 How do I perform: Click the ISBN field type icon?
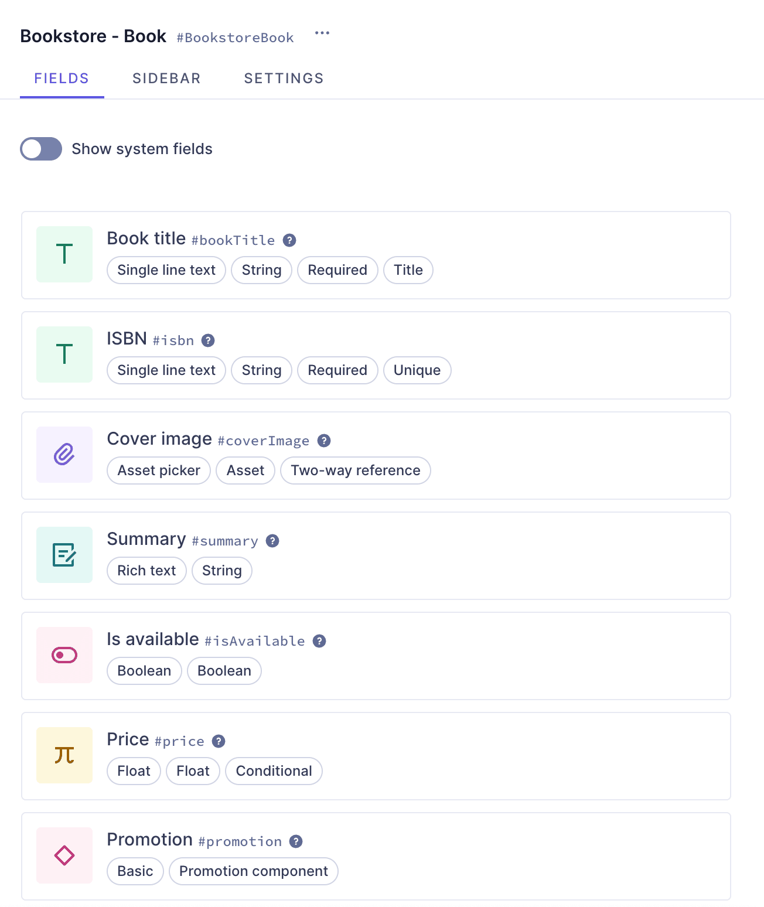coord(64,354)
